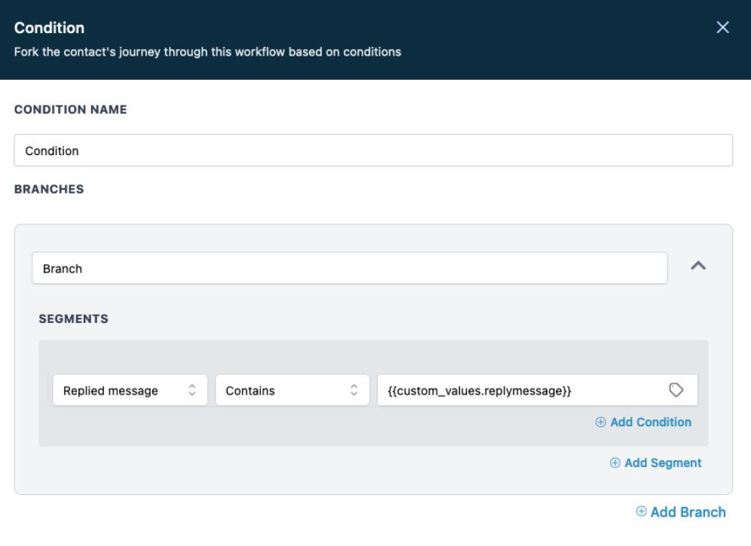Viewport: 751px width, 546px height.
Task: Click Add Branch link
Action: (x=681, y=511)
